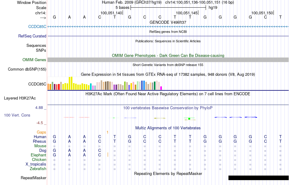Click the Gaps row label
The width and height of the screenshot is (289, 185).
coord(41,132)
